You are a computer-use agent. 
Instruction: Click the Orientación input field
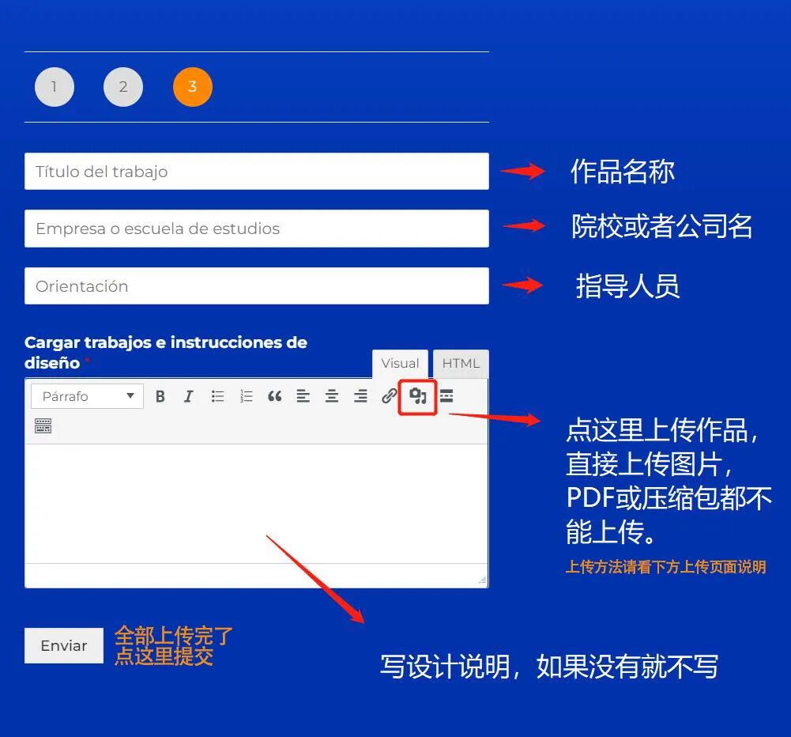256,287
